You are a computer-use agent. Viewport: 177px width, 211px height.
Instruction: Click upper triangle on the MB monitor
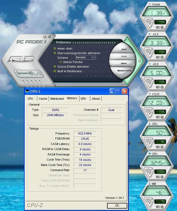click(148, 200)
